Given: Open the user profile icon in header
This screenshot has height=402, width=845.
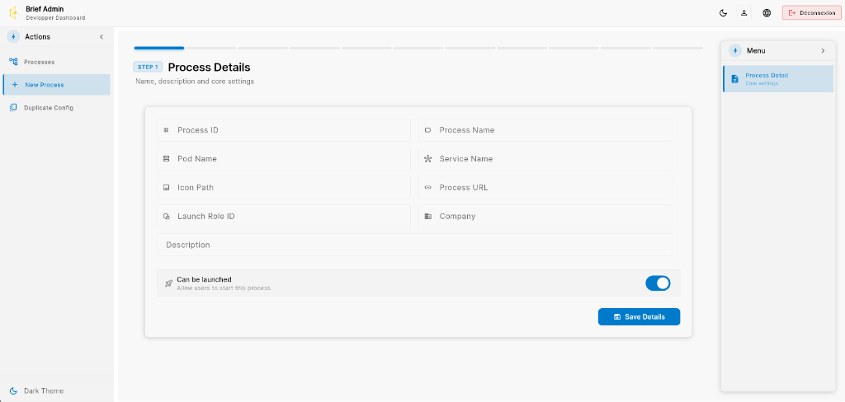Looking at the screenshot, I should [x=744, y=13].
